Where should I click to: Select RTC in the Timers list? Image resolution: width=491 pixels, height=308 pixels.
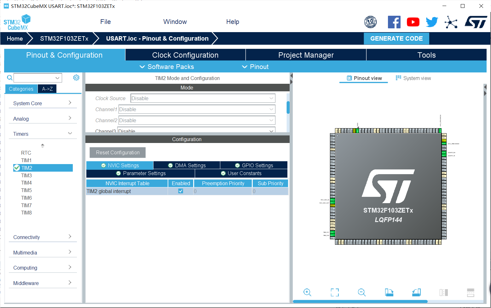(x=26, y=153)
